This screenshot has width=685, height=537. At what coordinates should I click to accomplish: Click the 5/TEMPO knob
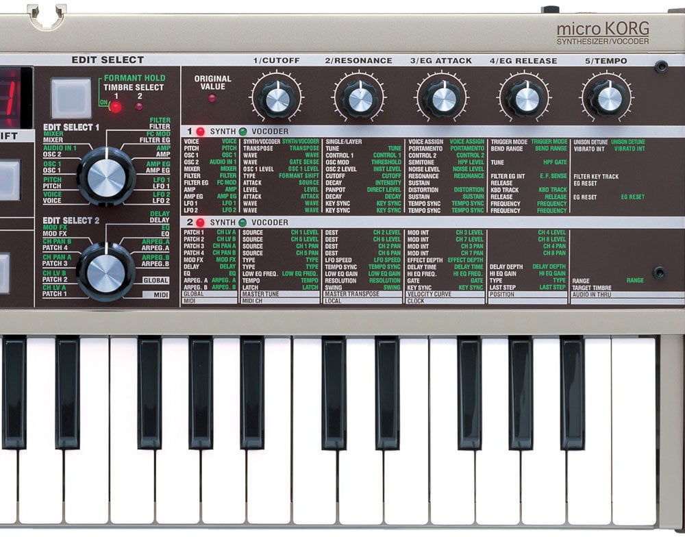609,99
